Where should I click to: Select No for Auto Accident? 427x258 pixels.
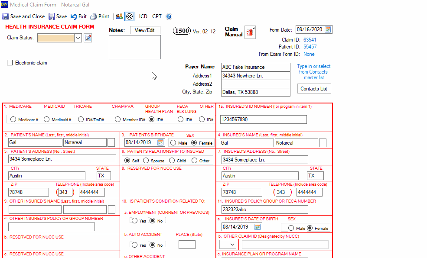[x=153, y=245]
